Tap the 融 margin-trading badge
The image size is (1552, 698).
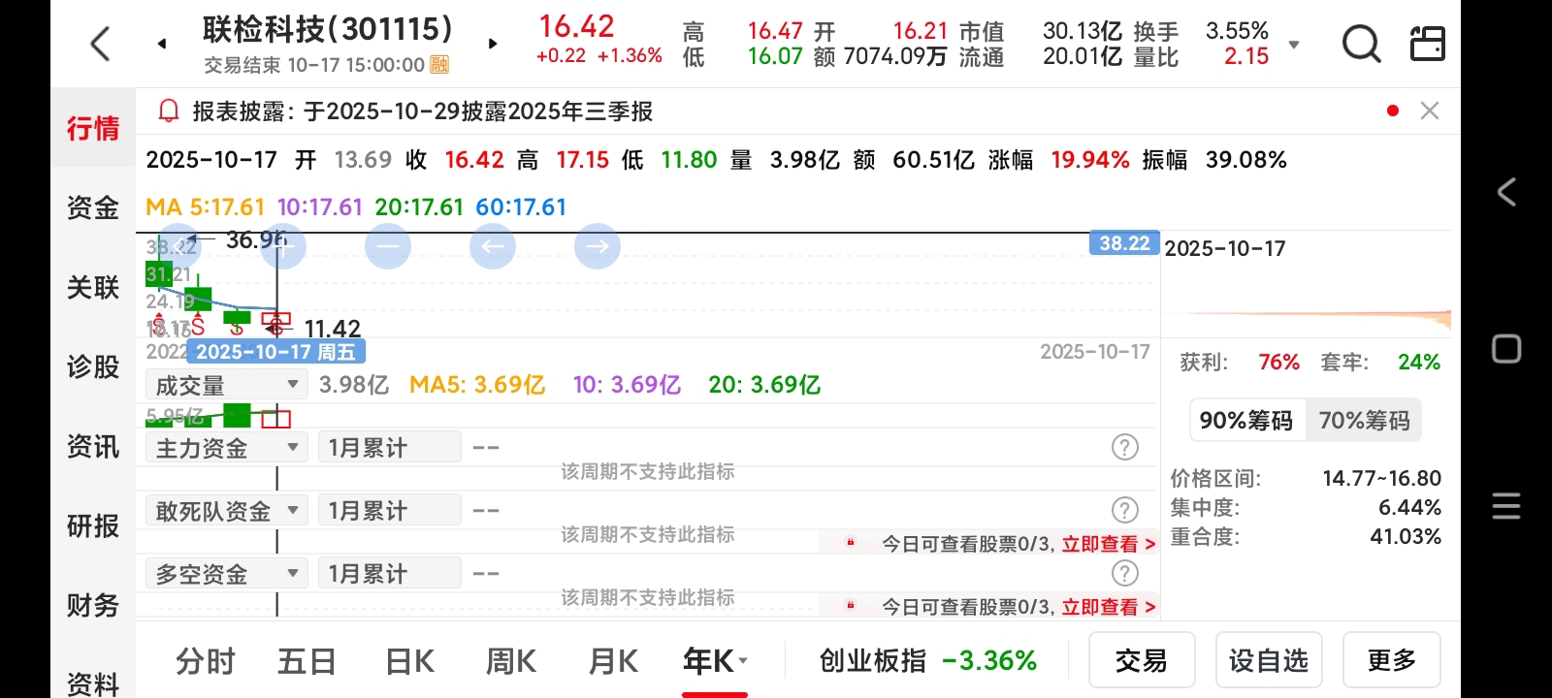point(439,65)
